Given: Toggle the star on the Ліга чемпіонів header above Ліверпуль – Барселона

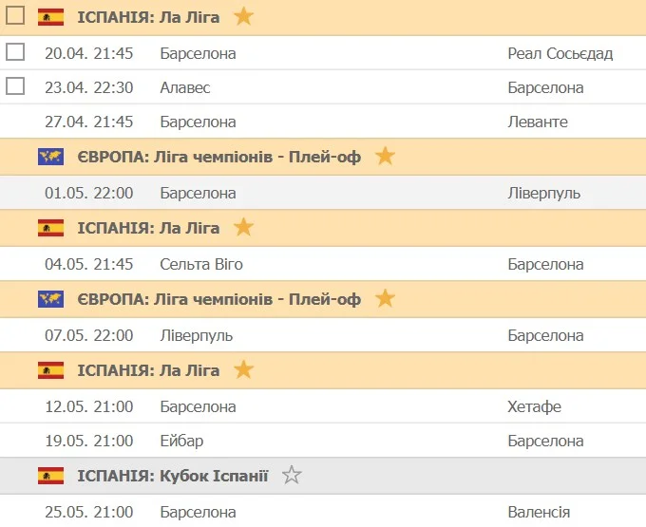Looking at the screenshot, I should coord(385,299).
